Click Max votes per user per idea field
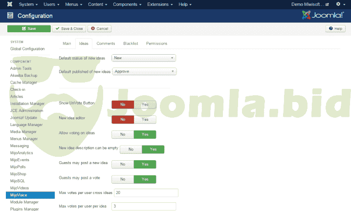The width and height of the screenshot is (351, 211). [x=144, y=207]
